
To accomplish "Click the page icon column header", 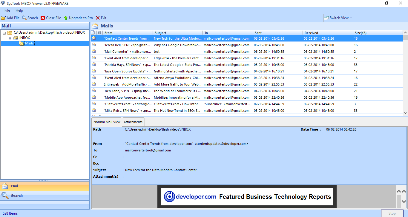I will pos(93,33).
